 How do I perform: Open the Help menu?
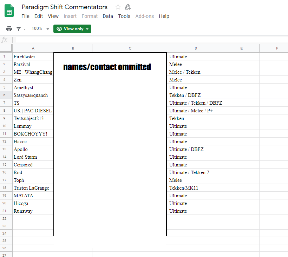(x=164, y=16)
